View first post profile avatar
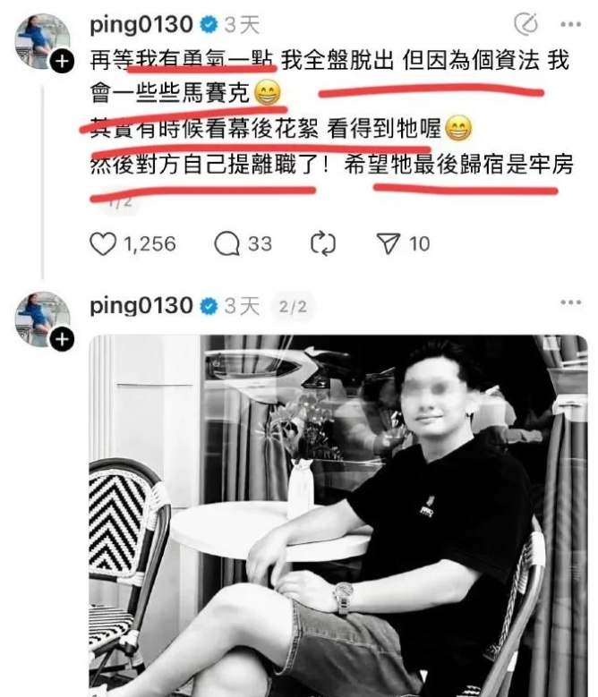The width and height of the screenshot is (598, 697). [43, 41]
